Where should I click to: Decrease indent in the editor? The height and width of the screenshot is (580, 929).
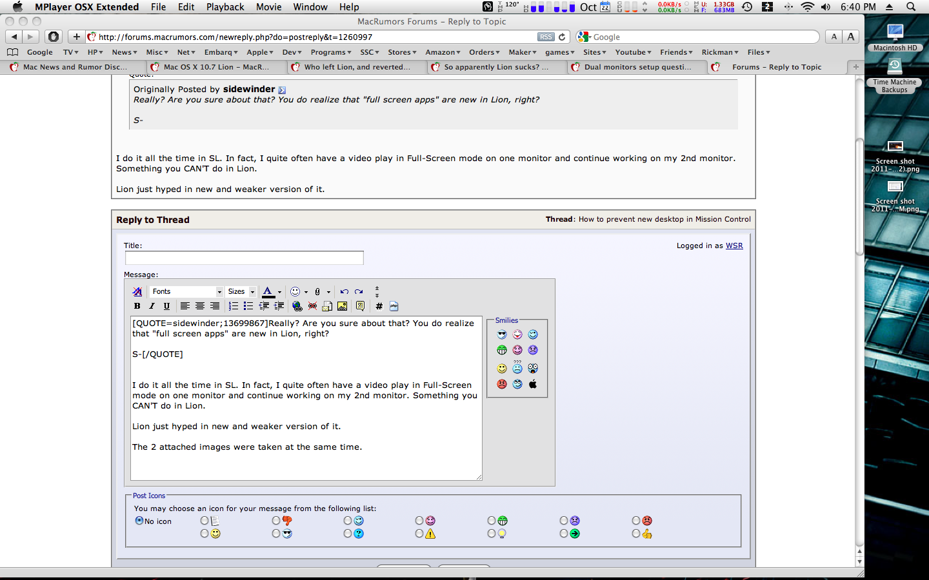264,306
